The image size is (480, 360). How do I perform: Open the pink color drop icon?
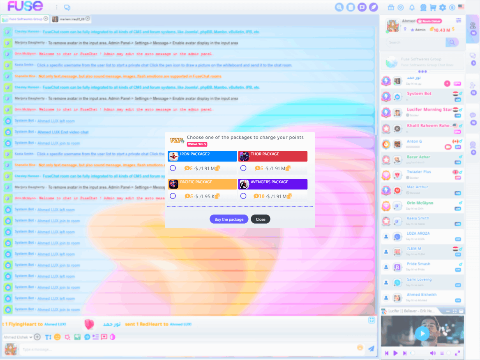[113, 337]
